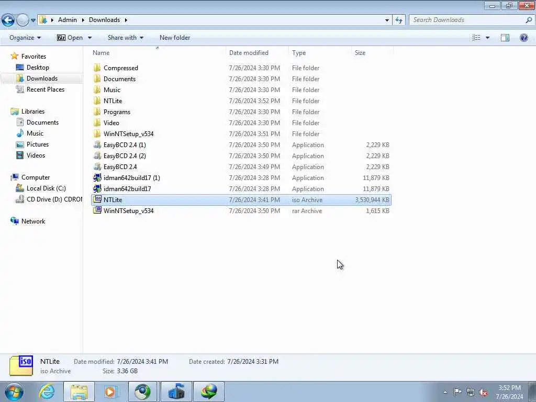Open the Pictures library
536x402 pixels.
(x=38, y=144)
